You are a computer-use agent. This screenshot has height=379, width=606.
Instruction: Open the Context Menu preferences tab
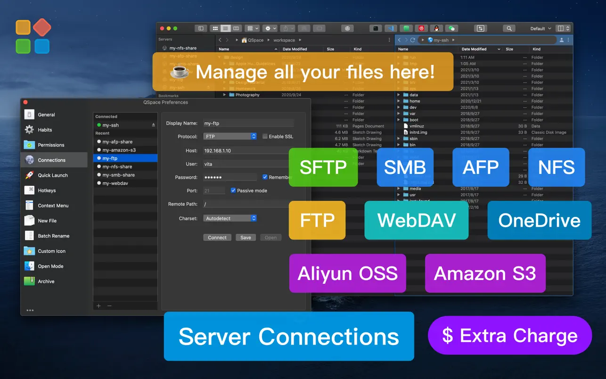pyautogui.click(x=54, y=206)
